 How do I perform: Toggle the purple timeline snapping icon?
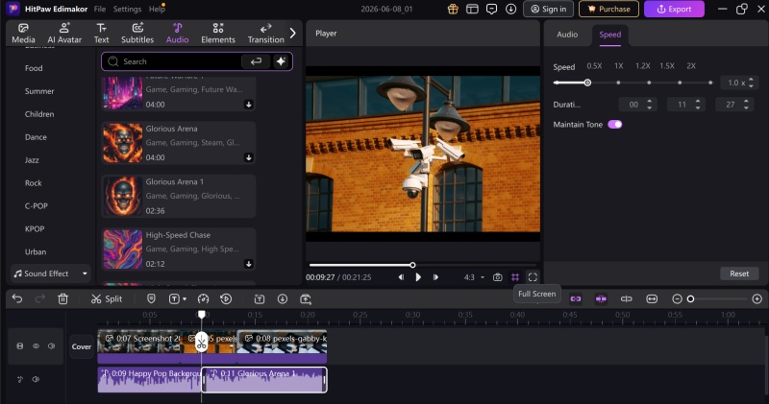coord(601,298)
